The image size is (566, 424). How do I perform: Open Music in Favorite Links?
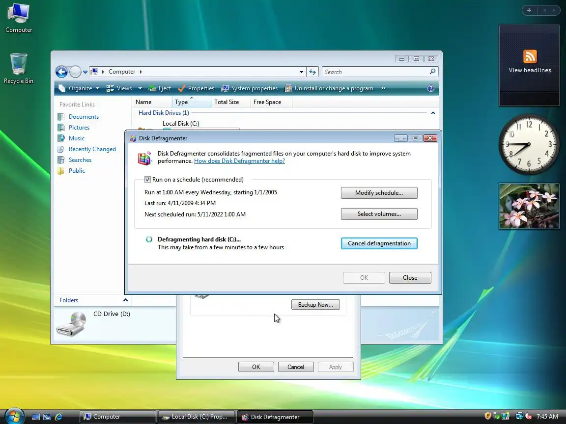(x=71, y=138)
